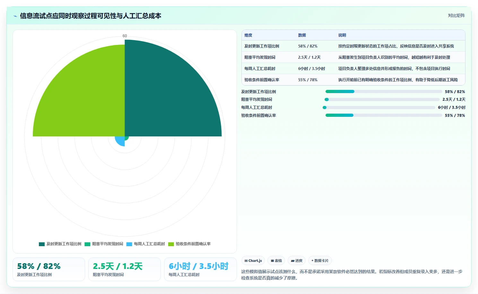Click the footnote paragraph starting 这些模拟值

click(x=352, y=275)
